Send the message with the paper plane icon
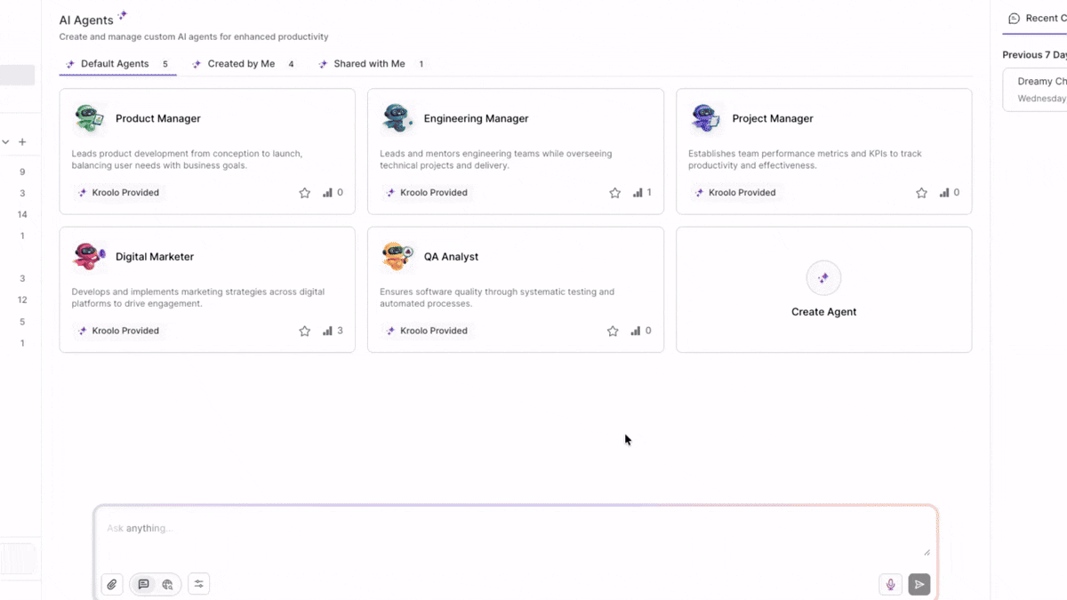Viewport: 1067px width, 600px height. (x=919, y=584)
